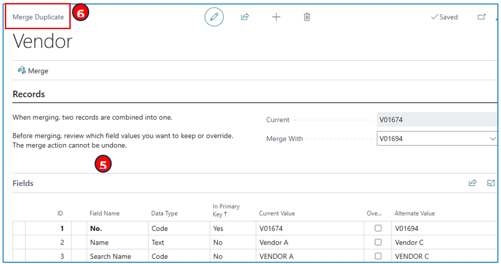Click the trash delete icon
The width and height of the screenshot is (501, 264).
[x=307, y=17]
